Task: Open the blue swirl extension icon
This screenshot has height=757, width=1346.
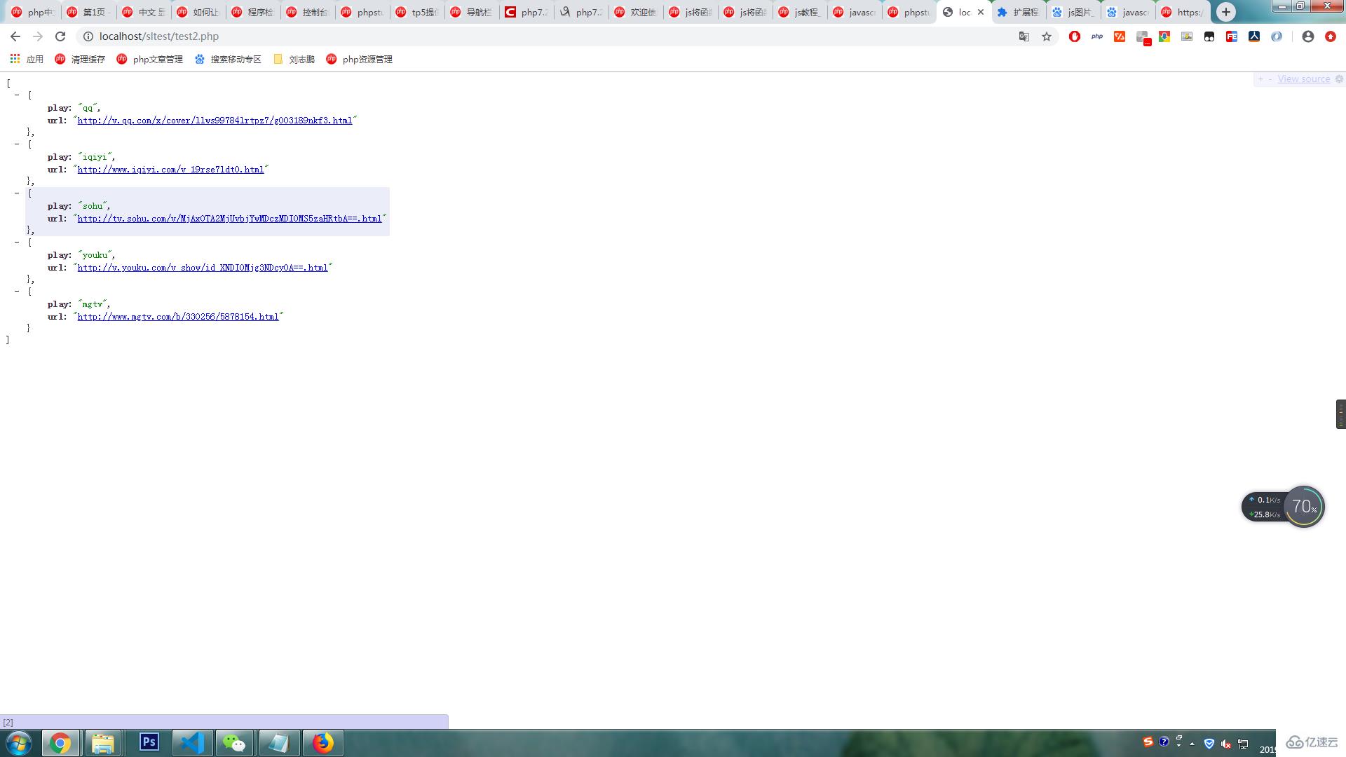Action: click(x=1277, y=36)
